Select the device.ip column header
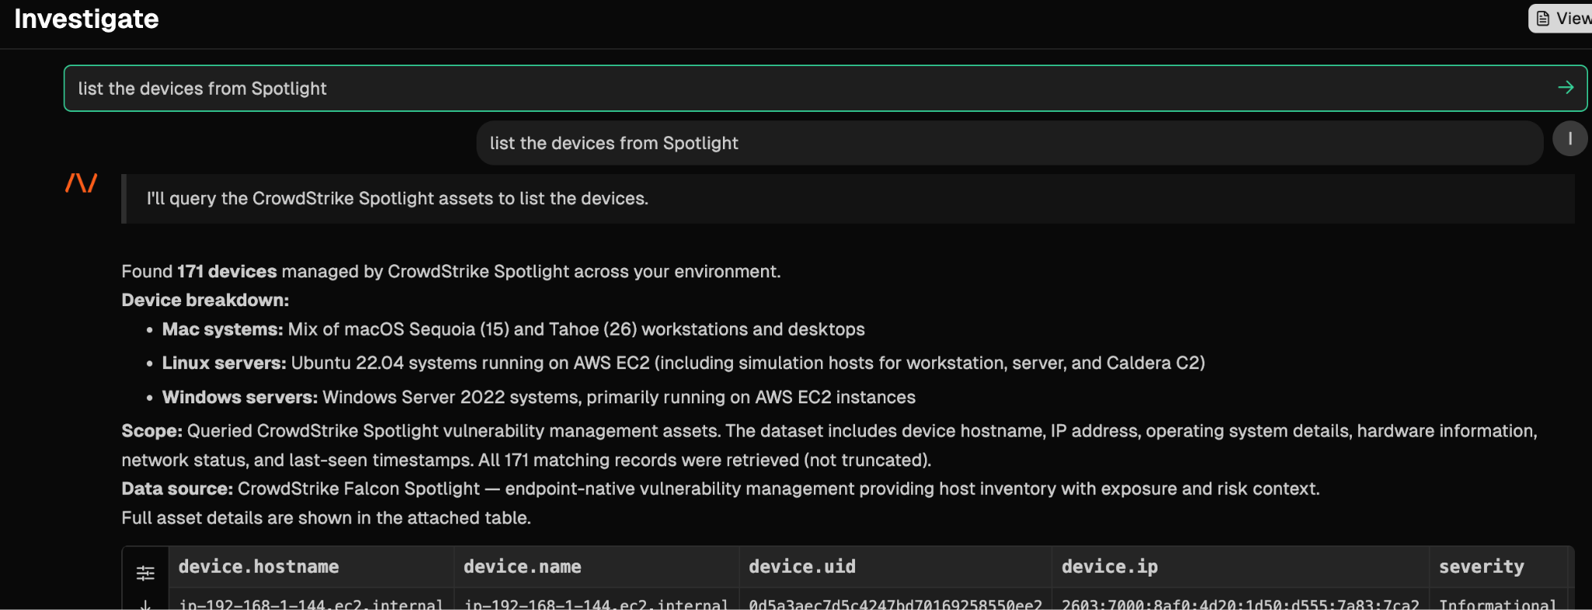Screen dimensions: 1592x610 (x=1110, y=566)
